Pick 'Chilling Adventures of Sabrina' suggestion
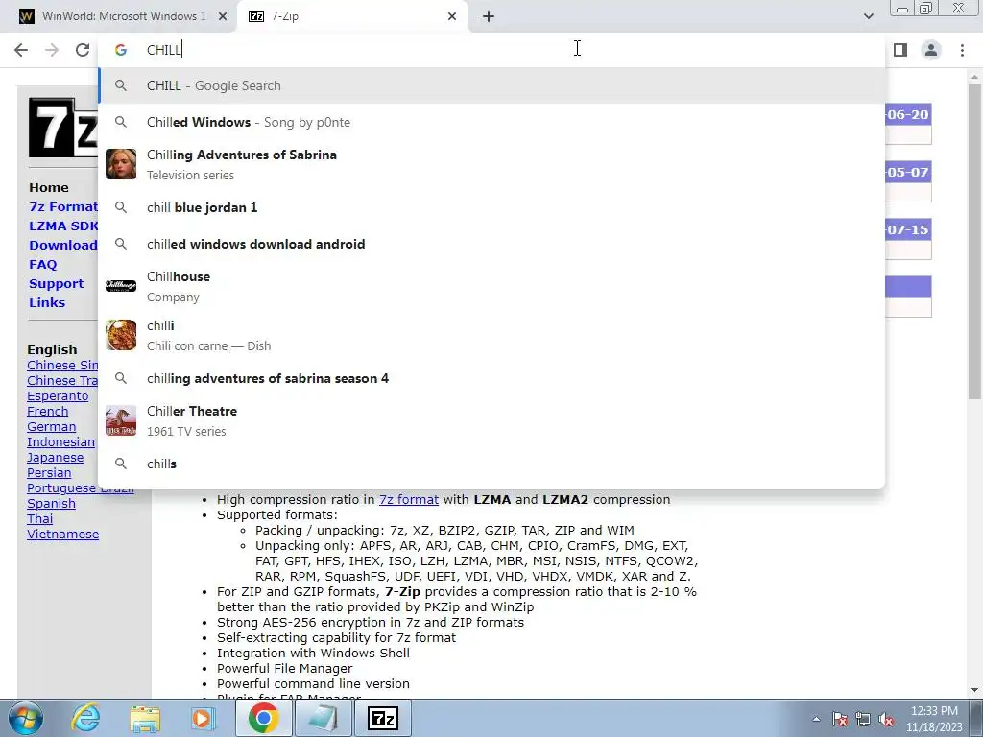 pos(491,164)
